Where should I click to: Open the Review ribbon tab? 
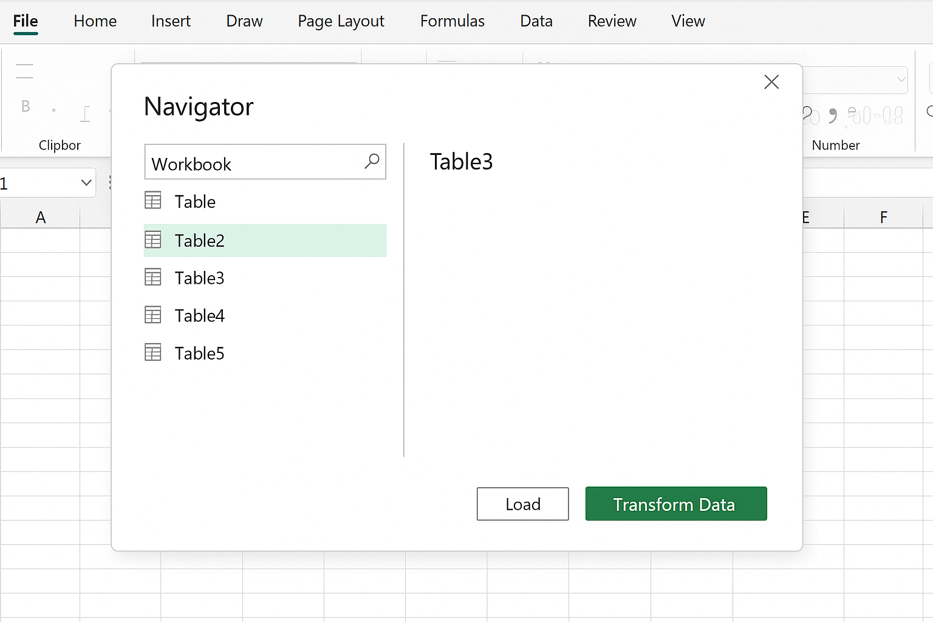coord(612,21)
